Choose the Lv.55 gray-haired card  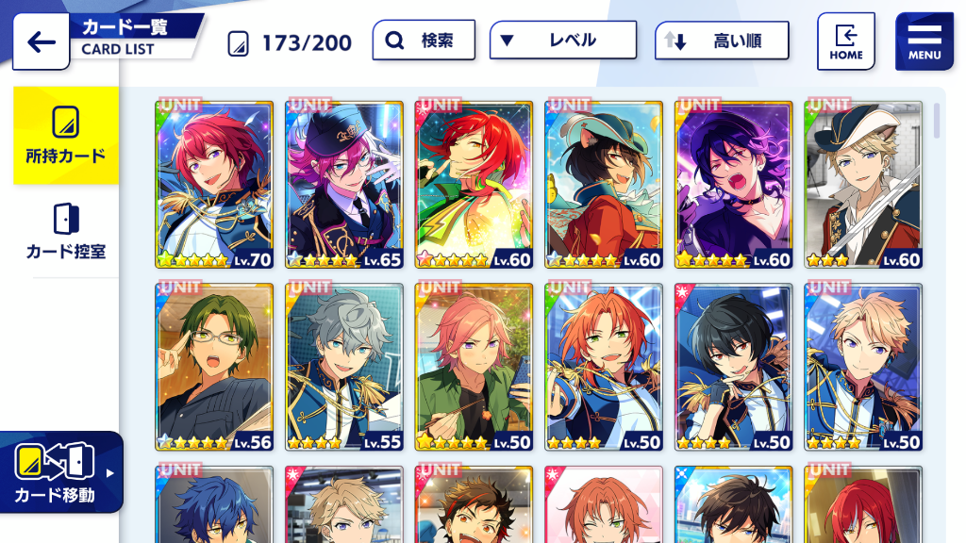pos(343,367)
